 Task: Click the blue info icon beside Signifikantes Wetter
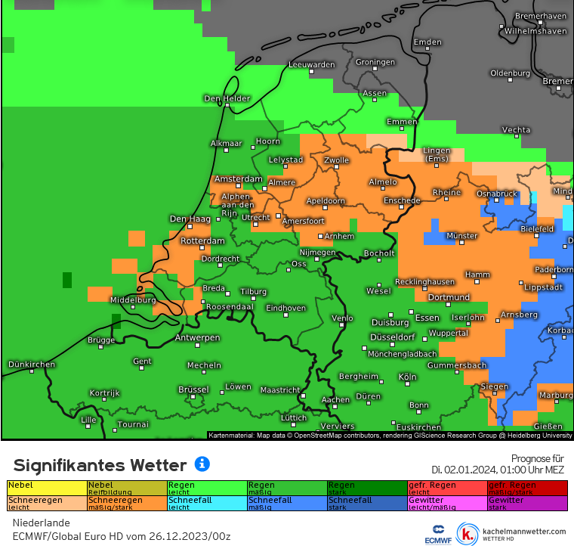coord(202,464)
